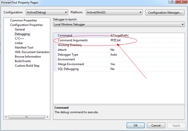Open the Build Events page
Screen dimensions: 188x131
click(23, 61)
